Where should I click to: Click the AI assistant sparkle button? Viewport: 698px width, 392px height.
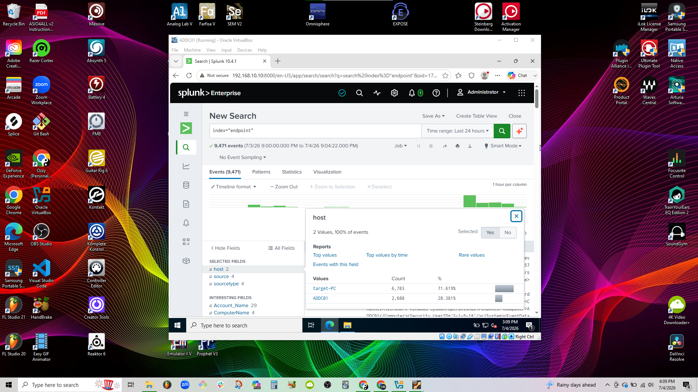520,131
